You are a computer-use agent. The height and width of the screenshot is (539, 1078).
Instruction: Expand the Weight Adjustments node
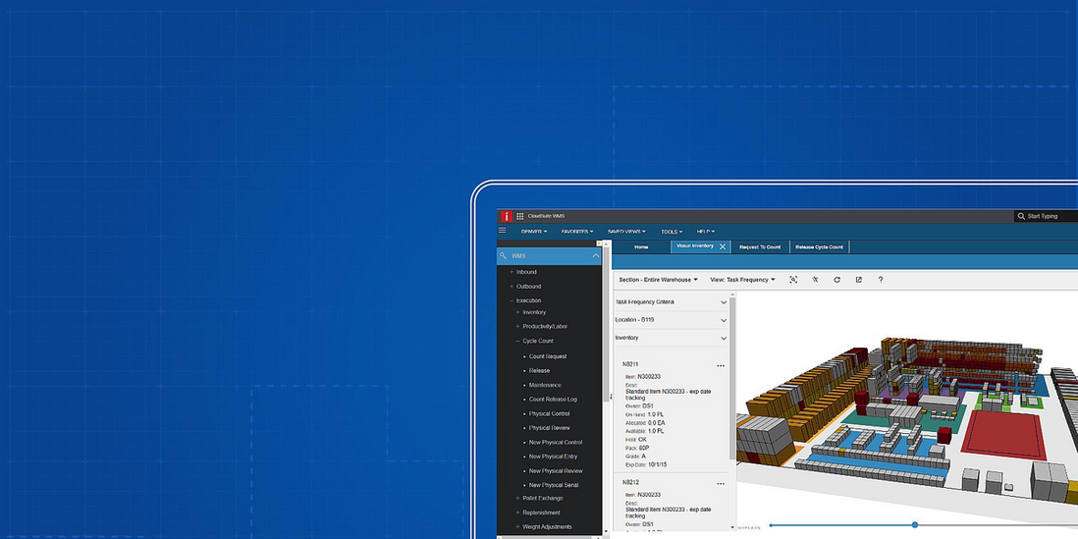tap(517, 527)
